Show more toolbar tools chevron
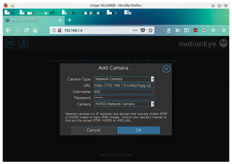The image size is (232, 164). pyautogui.click(x=213, y=30)
